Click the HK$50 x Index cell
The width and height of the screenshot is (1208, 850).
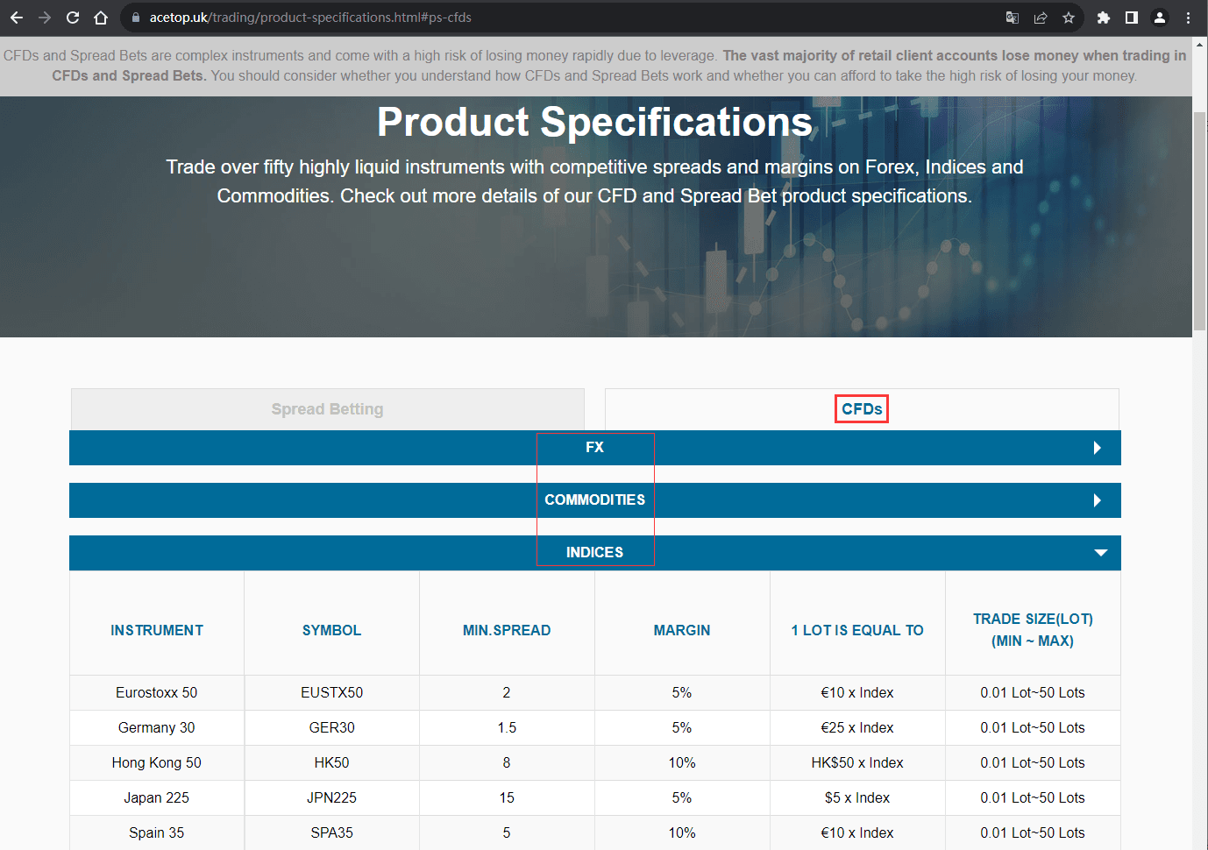pos(857,763)
